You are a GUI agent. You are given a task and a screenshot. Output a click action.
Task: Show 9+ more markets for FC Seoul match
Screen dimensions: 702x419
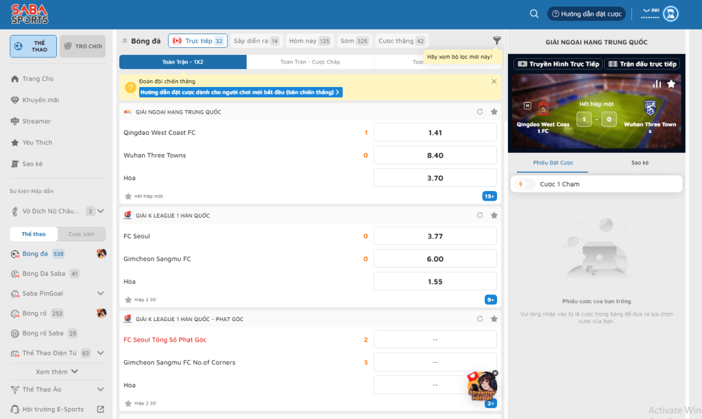491,300
